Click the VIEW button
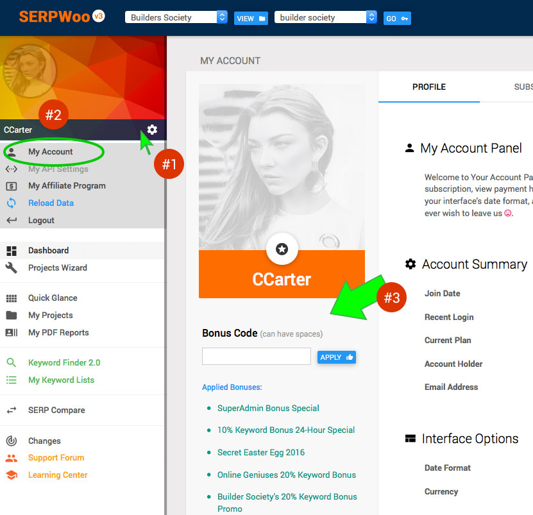533x515 pixels. click(251, 19)
